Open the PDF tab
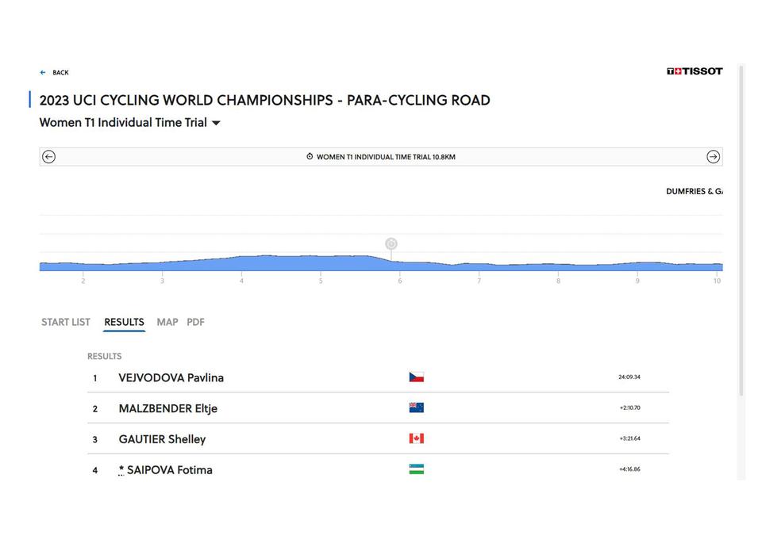Viewport: 762px width, 551px height. tap(195, 322)
